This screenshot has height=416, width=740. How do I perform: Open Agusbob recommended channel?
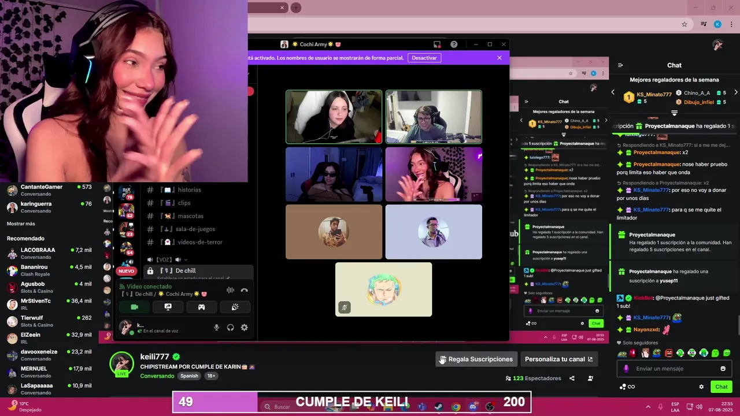pos(50,287)
